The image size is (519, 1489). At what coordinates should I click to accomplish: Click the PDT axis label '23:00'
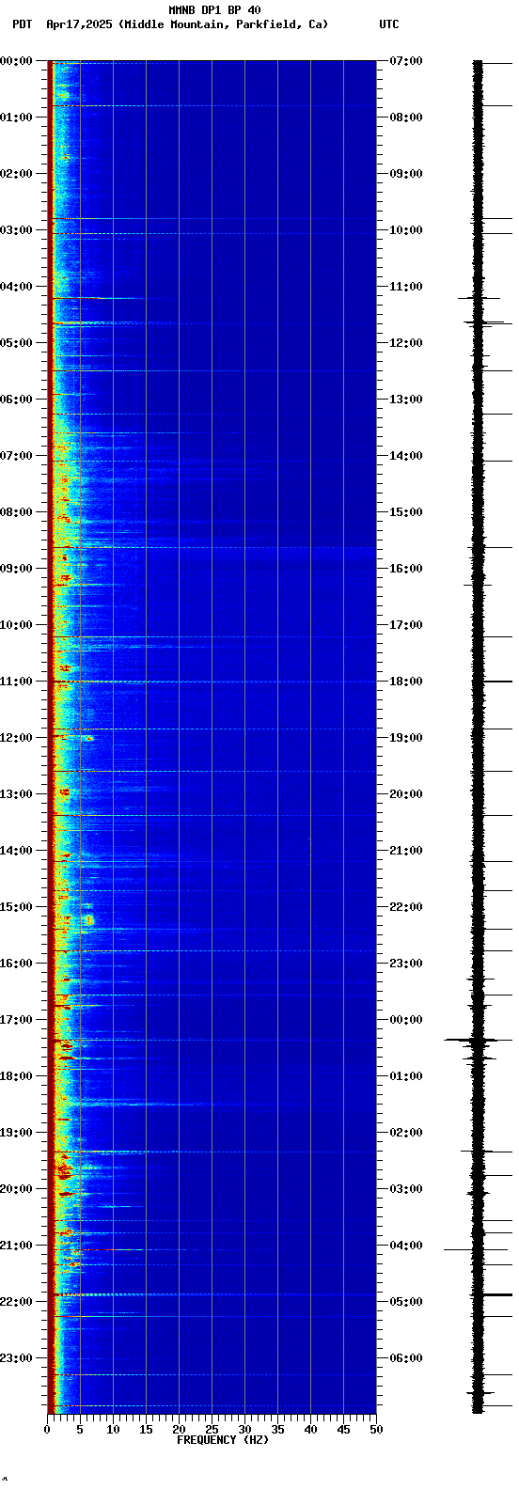(17, 1358)
